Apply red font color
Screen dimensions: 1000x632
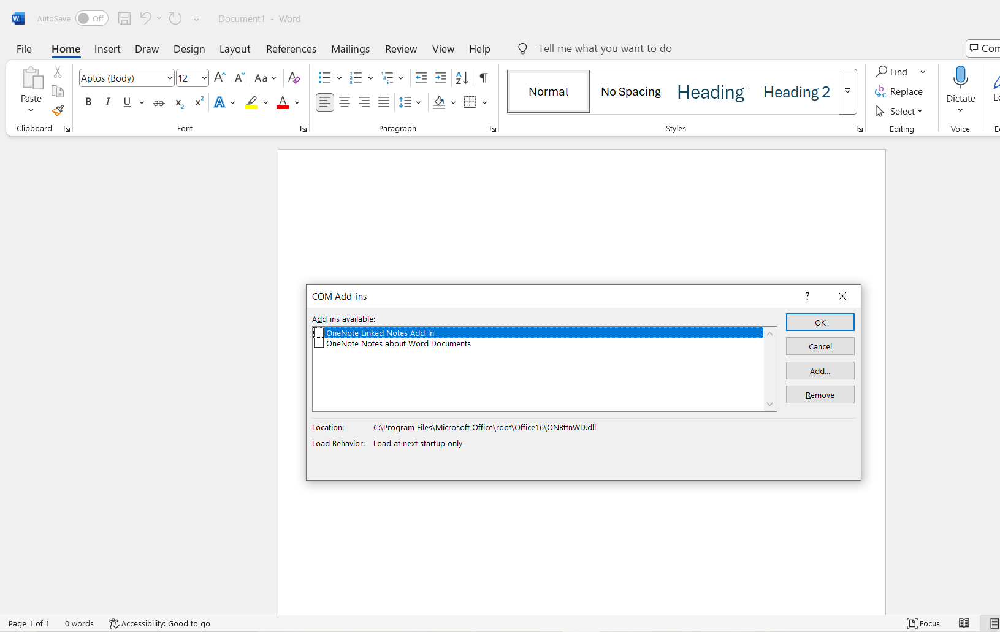pos(283,102)
